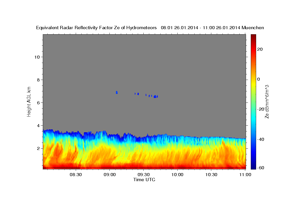Click the dark blue bottom of the colorbar

253,167
